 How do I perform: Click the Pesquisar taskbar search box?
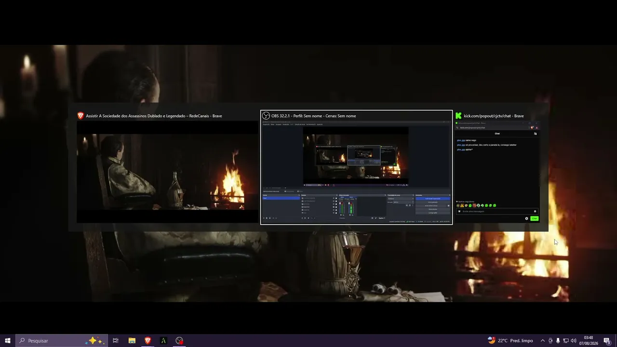(61, 341)
